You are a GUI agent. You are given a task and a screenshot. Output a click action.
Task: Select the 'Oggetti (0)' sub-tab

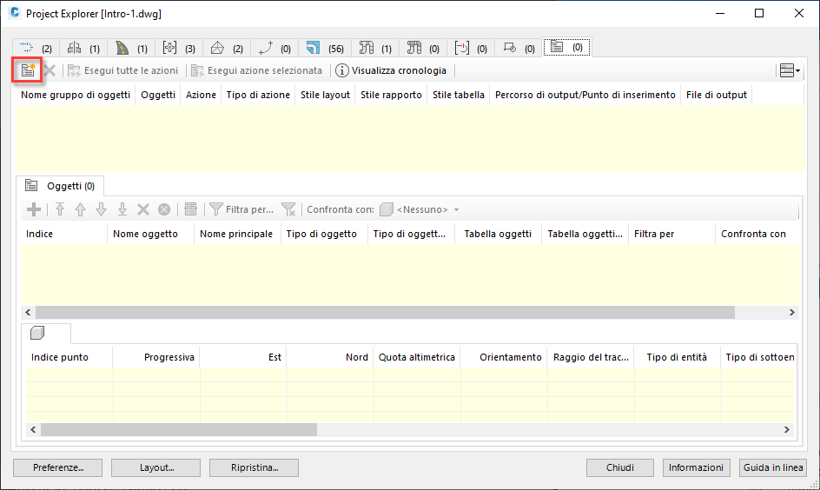[x=60, y=186]
